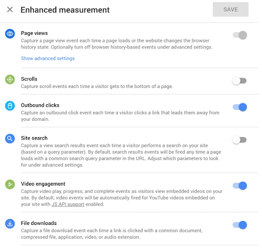
Task: Click the File downloads arrow icon
Action: pyautogui.click(x=10, y=223)
